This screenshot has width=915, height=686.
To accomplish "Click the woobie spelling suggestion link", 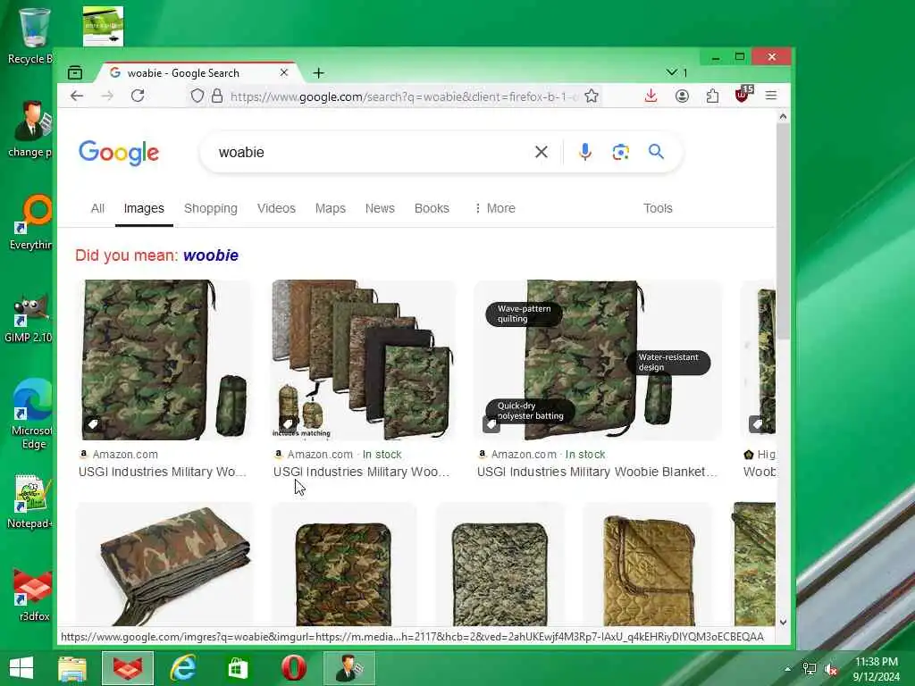I will coord(211,255).
